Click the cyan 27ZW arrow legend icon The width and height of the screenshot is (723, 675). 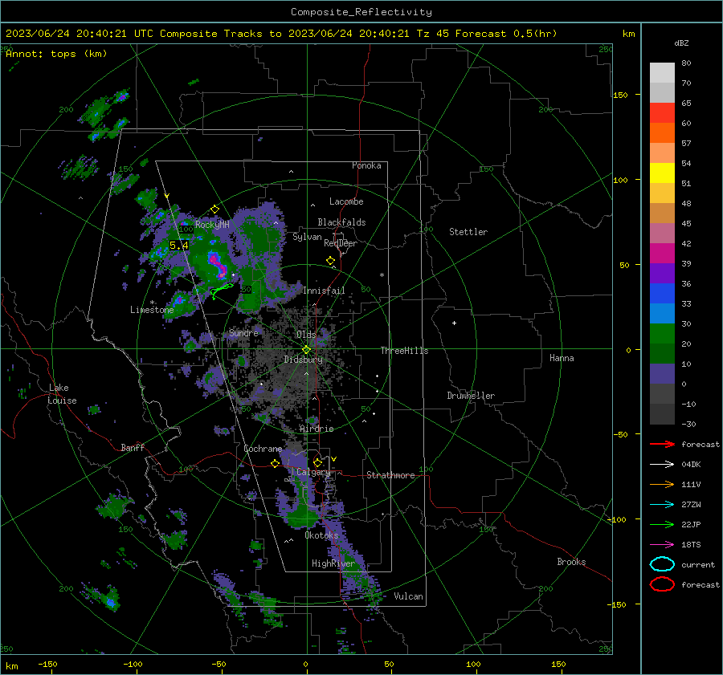click(x=662, y=505)
